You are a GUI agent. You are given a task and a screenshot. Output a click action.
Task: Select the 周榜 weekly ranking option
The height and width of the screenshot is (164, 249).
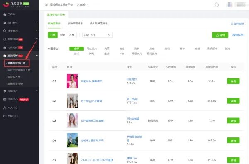[62, 35]
